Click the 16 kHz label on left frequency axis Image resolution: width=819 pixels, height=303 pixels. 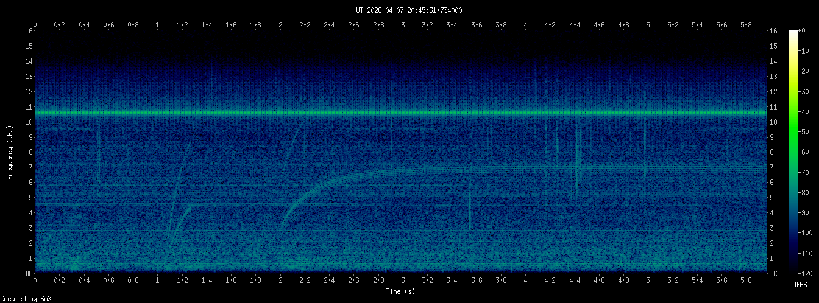point(28,31)
